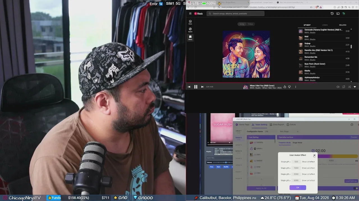Click the now-playing thumbnail in player bar

coord(245,87)
